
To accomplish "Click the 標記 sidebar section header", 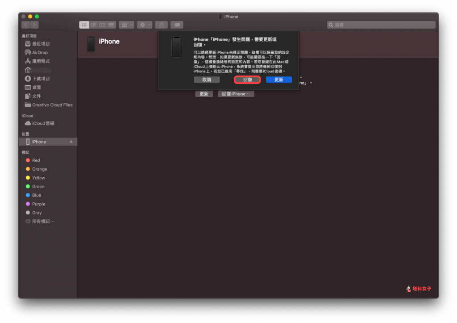I will pos(25,152).
